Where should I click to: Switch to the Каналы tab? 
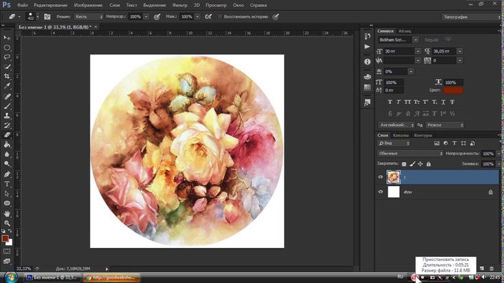pyautogui.click(x=401, y=135)
